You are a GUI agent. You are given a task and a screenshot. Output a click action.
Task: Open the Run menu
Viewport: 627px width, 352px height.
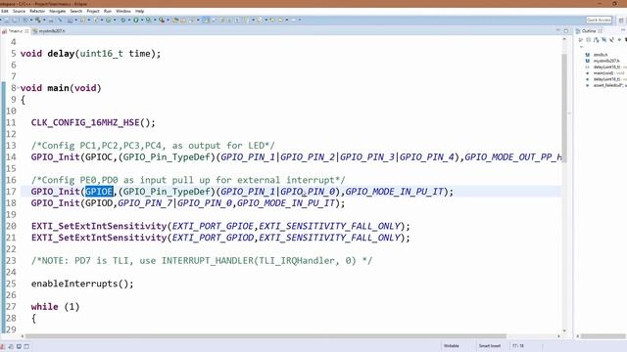[x=108, y=11]
